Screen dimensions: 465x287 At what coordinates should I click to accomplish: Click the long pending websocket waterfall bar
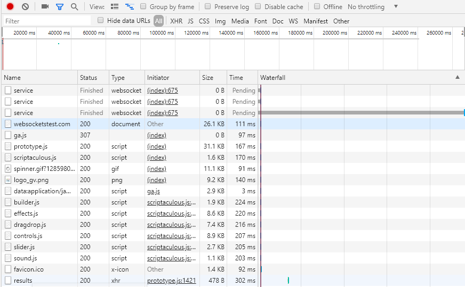click(361, 113)
